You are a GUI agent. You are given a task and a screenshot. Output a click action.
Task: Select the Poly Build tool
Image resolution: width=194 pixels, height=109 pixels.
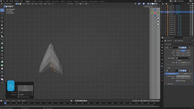click(x=2, y=62)
